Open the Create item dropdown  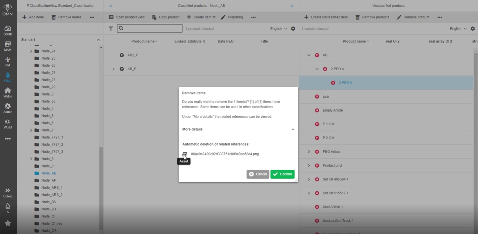pyautogui.click(x=201, y=17)
